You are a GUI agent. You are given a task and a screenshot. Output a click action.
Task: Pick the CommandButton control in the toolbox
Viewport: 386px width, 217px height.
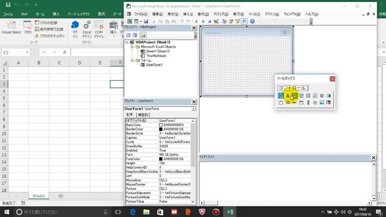(x=288, y=102)
